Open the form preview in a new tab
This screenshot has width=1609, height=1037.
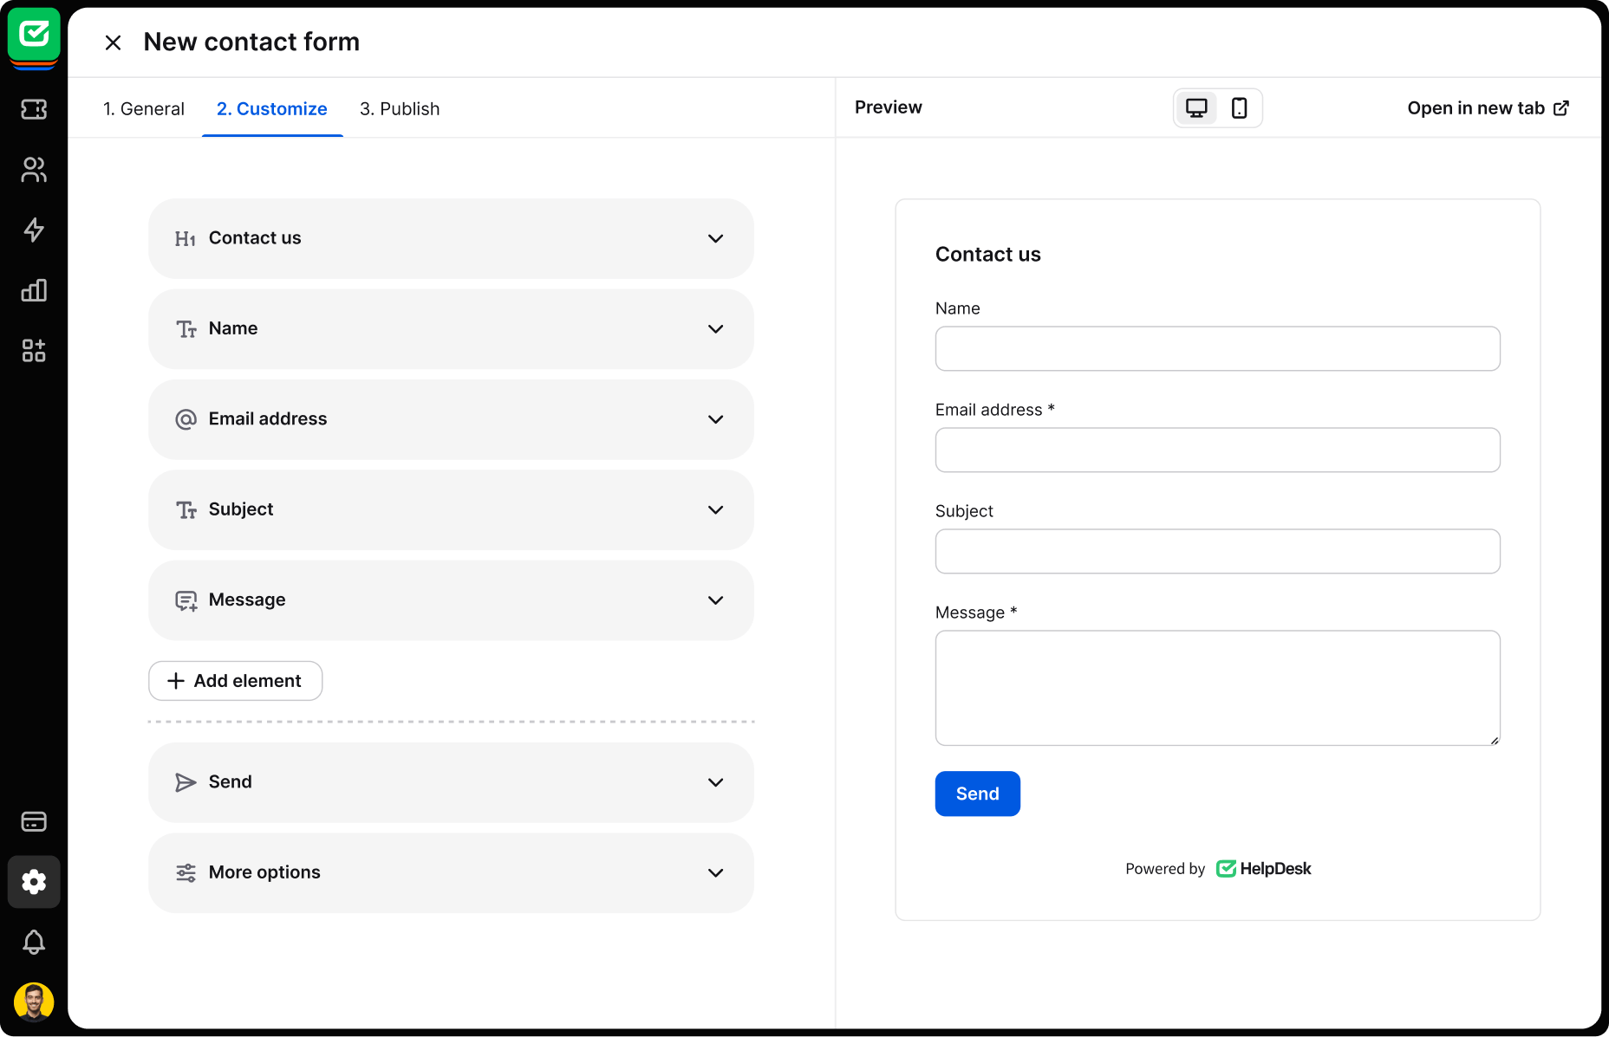pyautogui.click(x=1487, y=107)
